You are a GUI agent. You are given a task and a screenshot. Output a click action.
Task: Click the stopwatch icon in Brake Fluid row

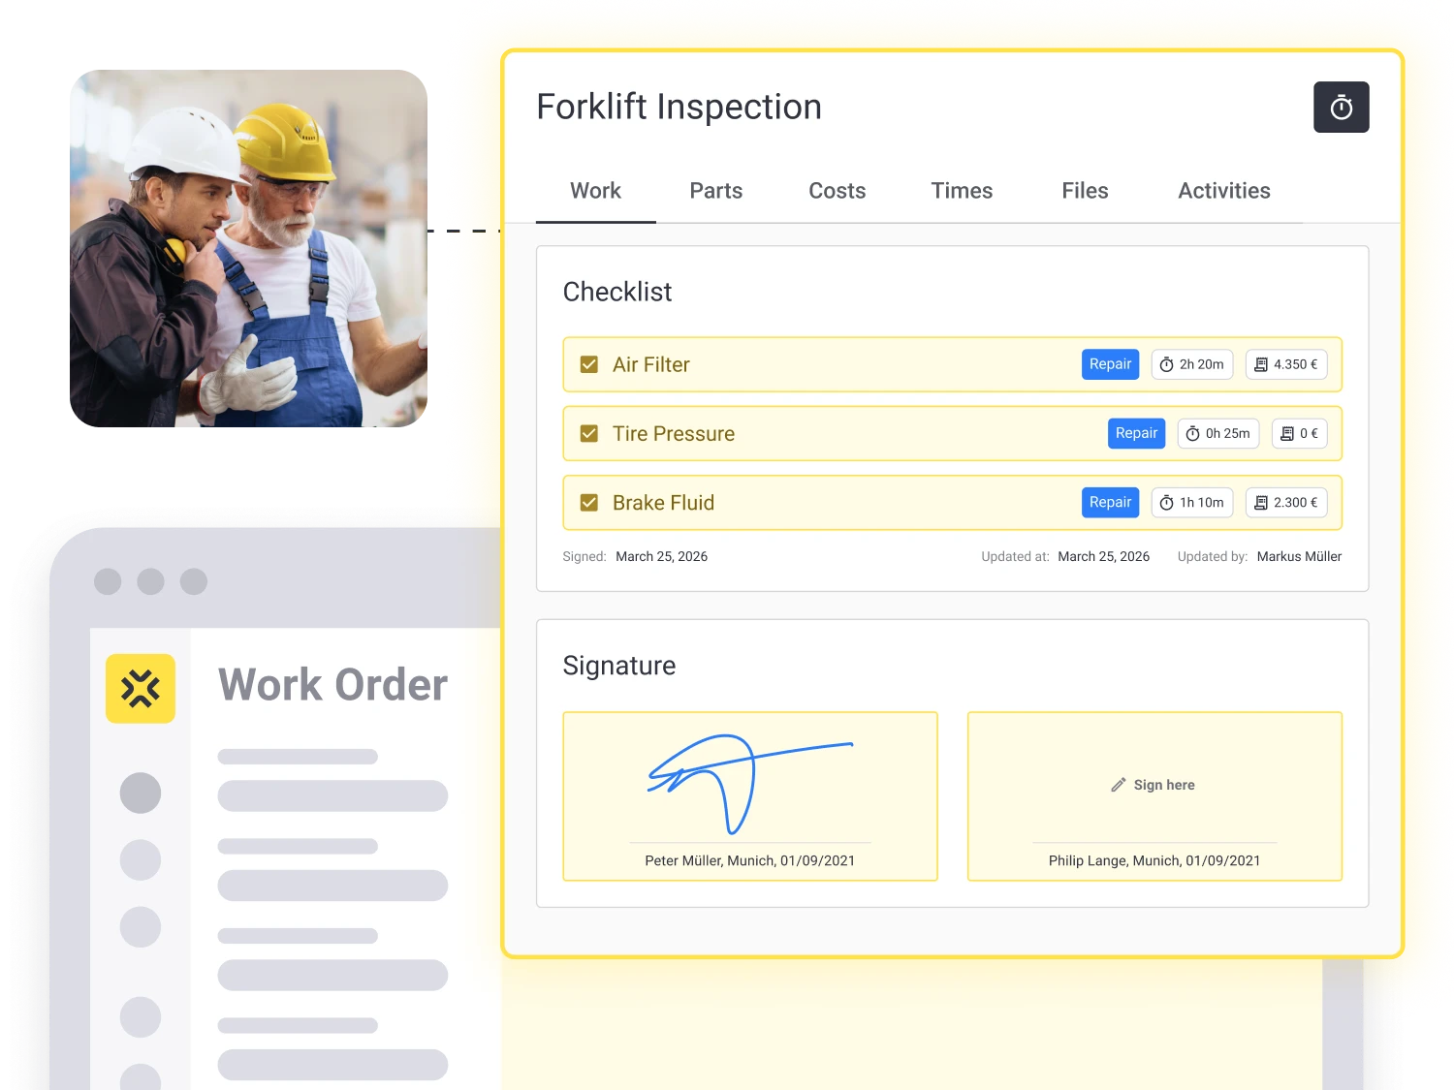[1167, 503]
